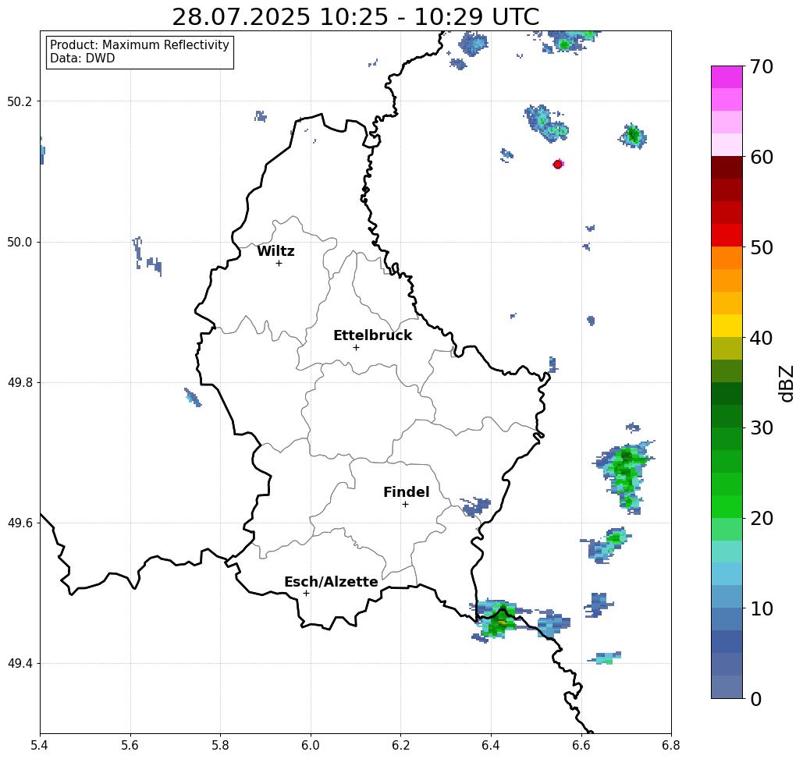Pick the lowest gray-blue swatch just above 0

pos(727,686)
